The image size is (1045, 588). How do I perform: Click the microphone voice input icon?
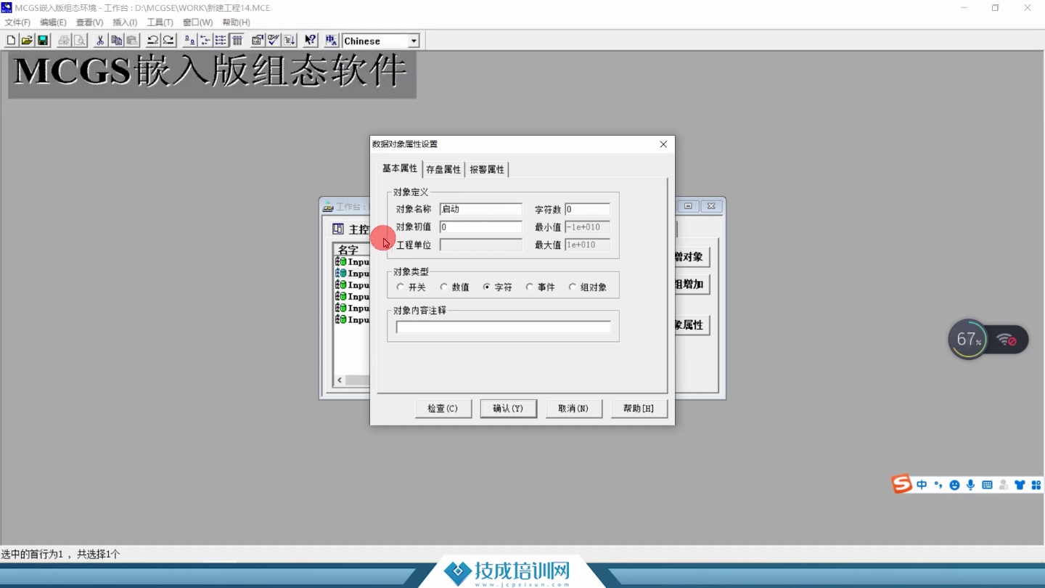pos(971,485)
